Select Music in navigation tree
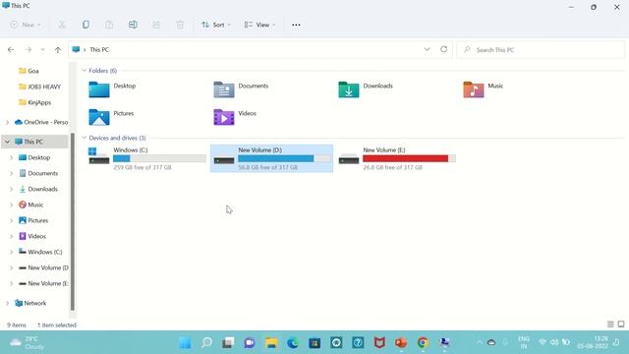This screenshot has height=354, width=629. click(30, 205)
